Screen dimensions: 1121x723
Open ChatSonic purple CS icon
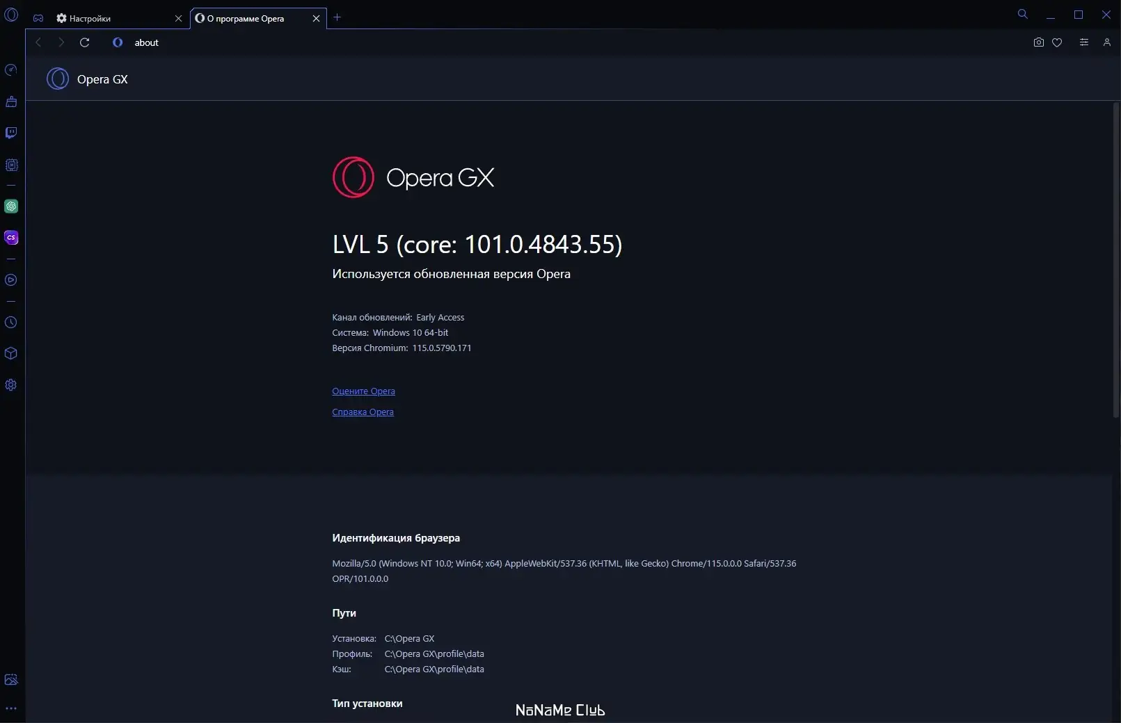pos(11,237)
